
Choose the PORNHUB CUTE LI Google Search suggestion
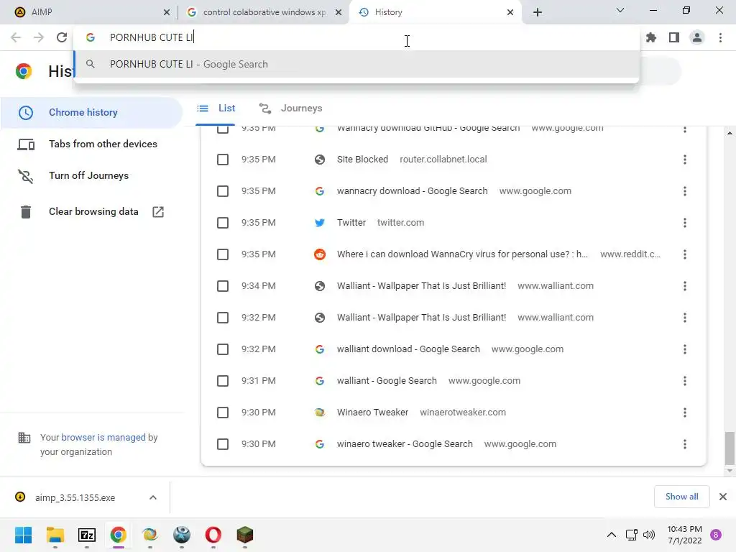(356, 64)
